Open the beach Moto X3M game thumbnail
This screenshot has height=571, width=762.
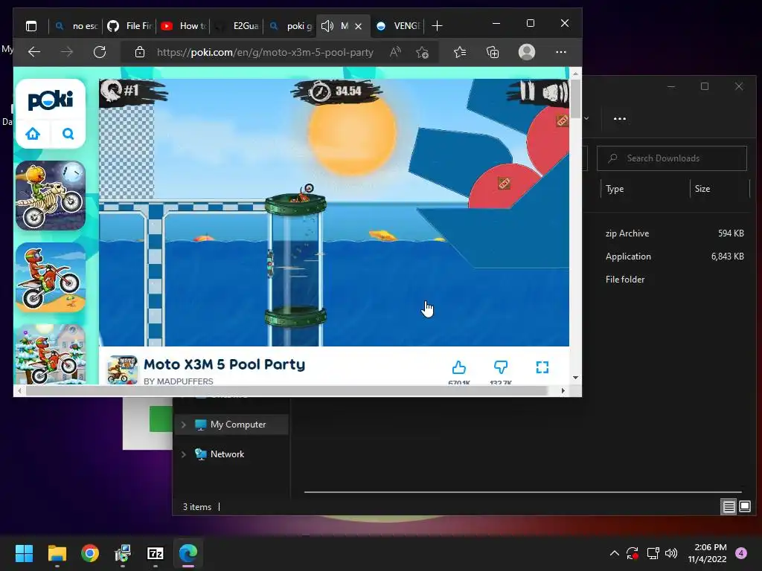point(51,277)
